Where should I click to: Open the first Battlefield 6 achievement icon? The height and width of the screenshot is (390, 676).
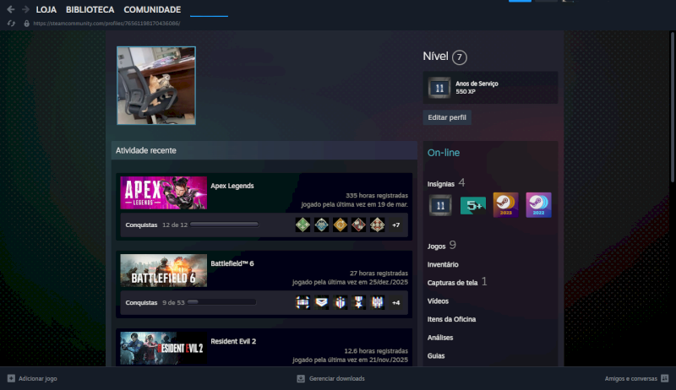303,302
